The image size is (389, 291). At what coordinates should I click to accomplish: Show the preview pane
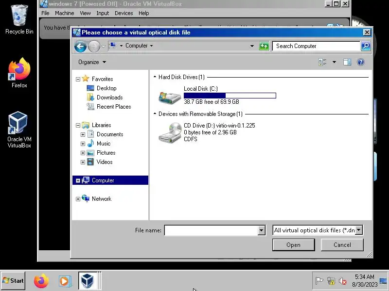coord(347,62)
